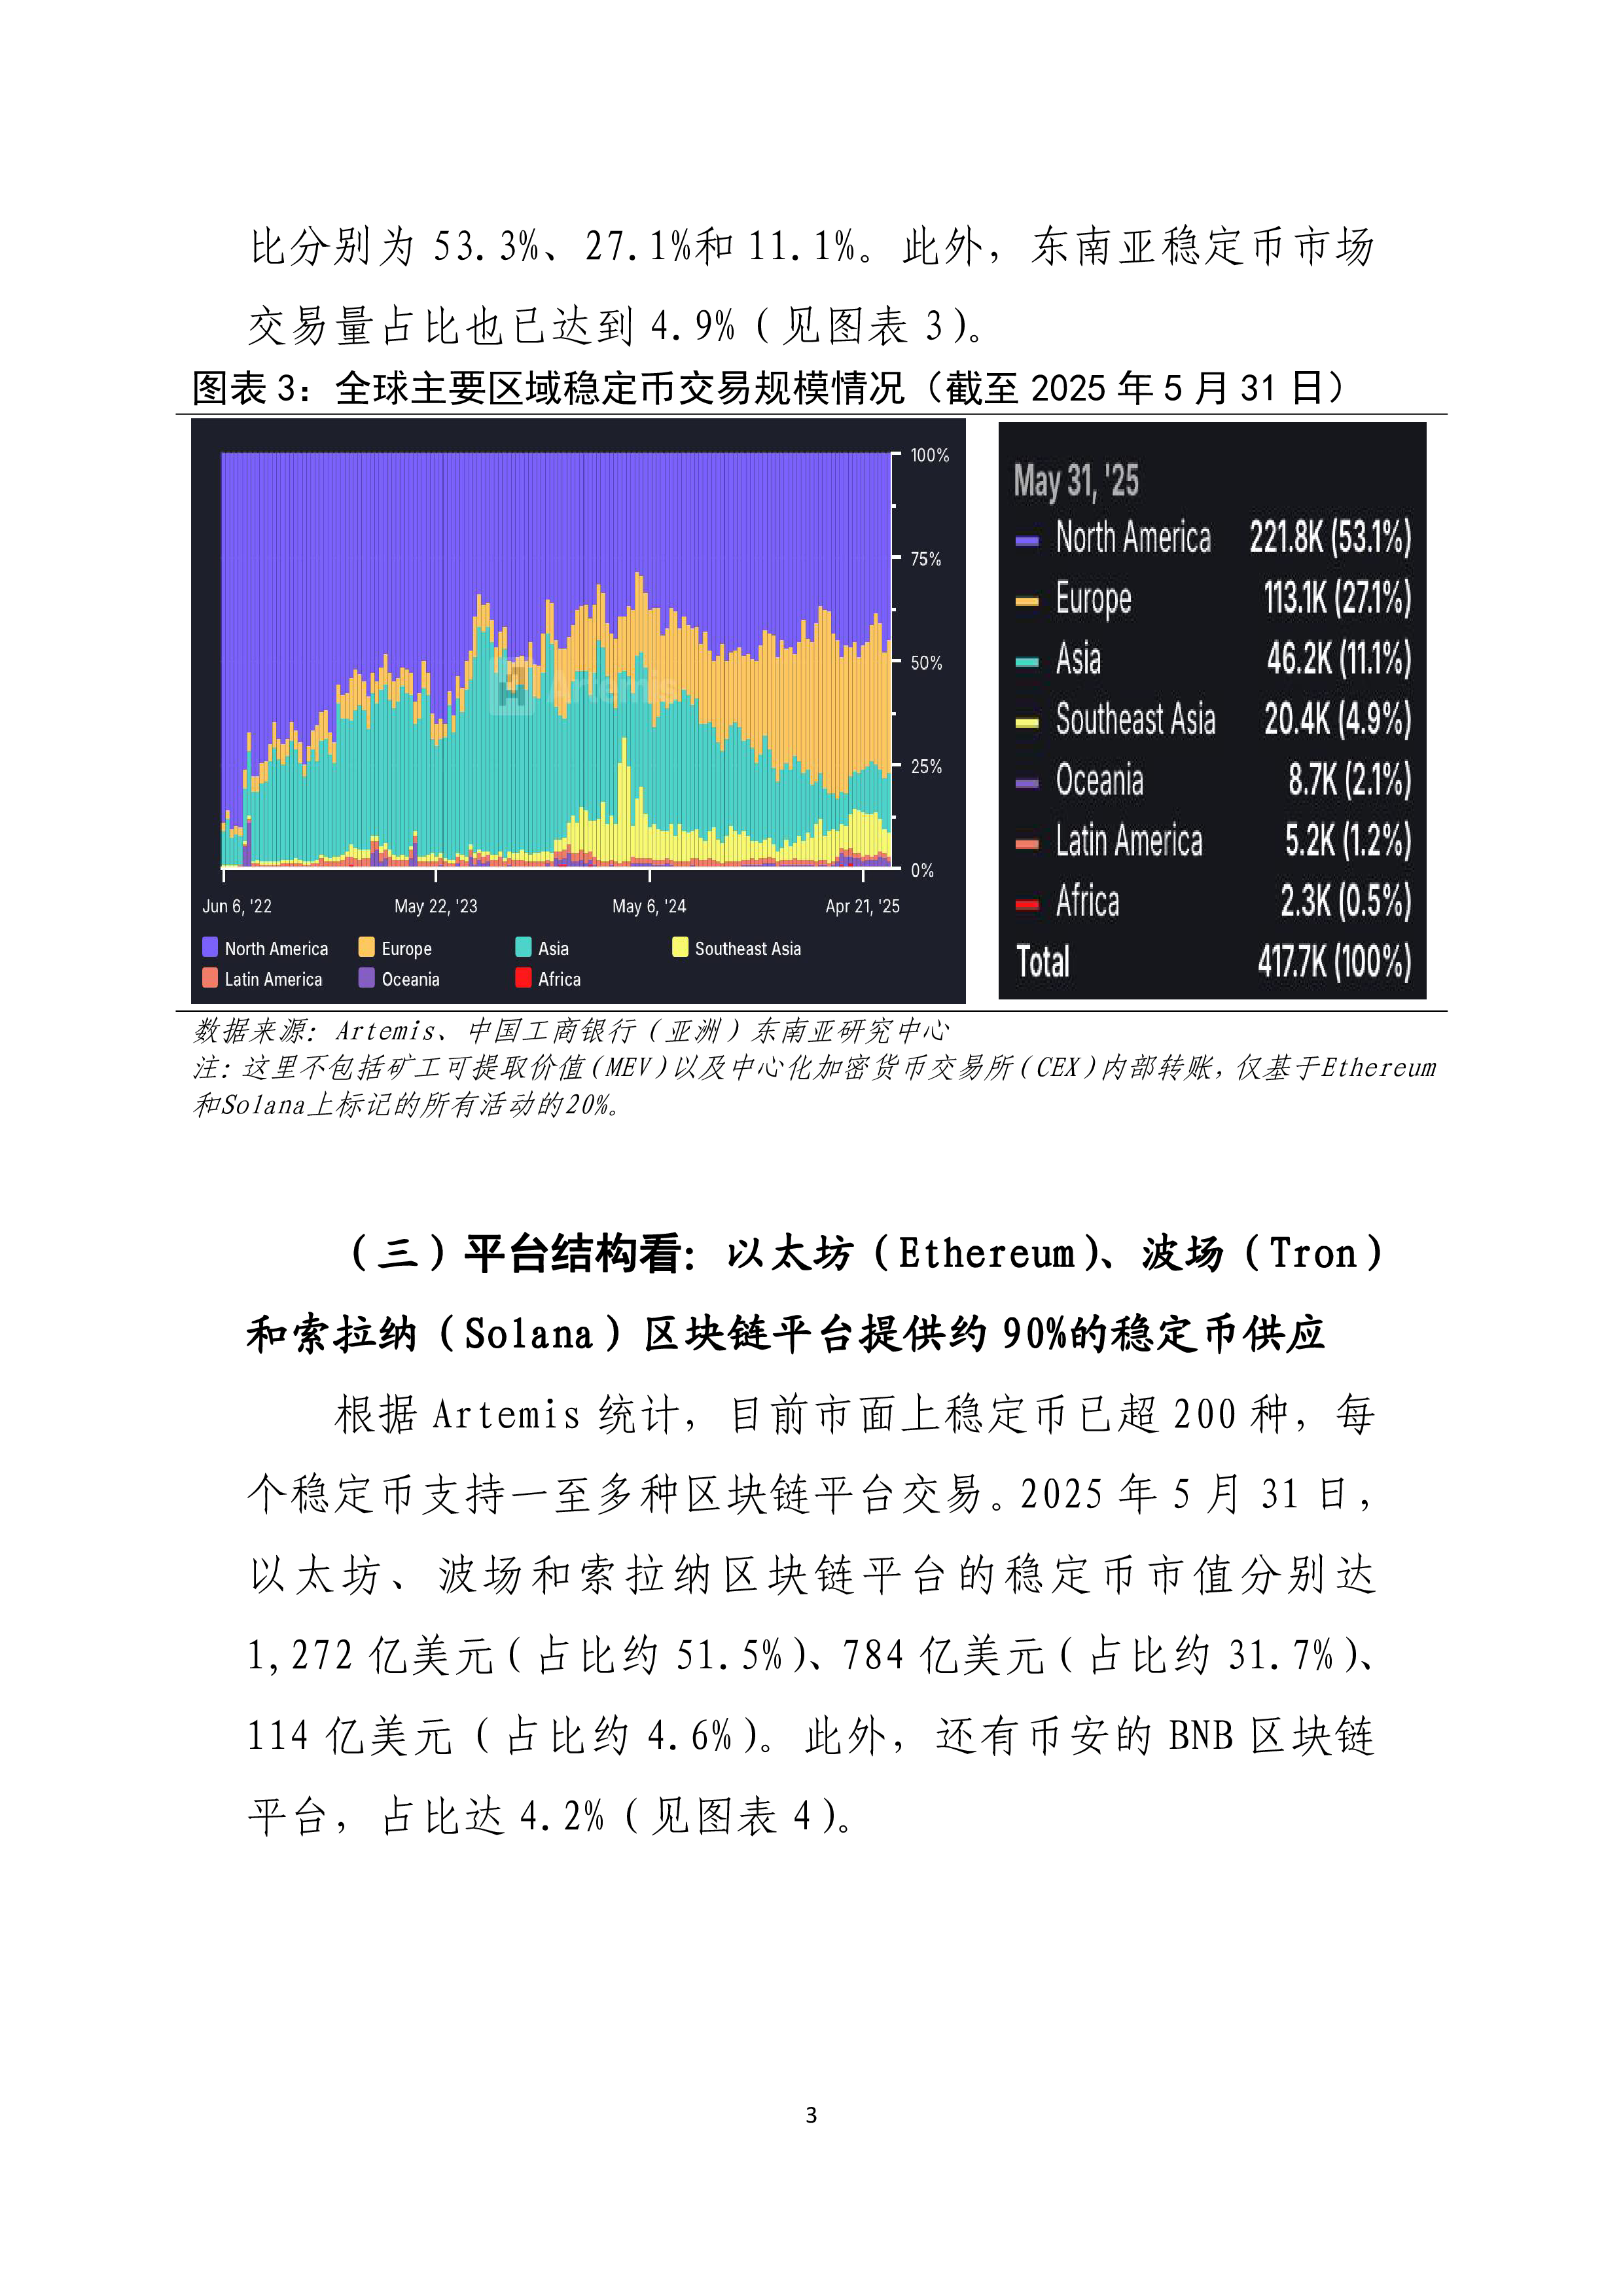This screenshot has width=1623, height=2296.
Task: Click the Latin America salmon legend swatch below the chart
Action: pyautogui.click(x=210, y=977)
